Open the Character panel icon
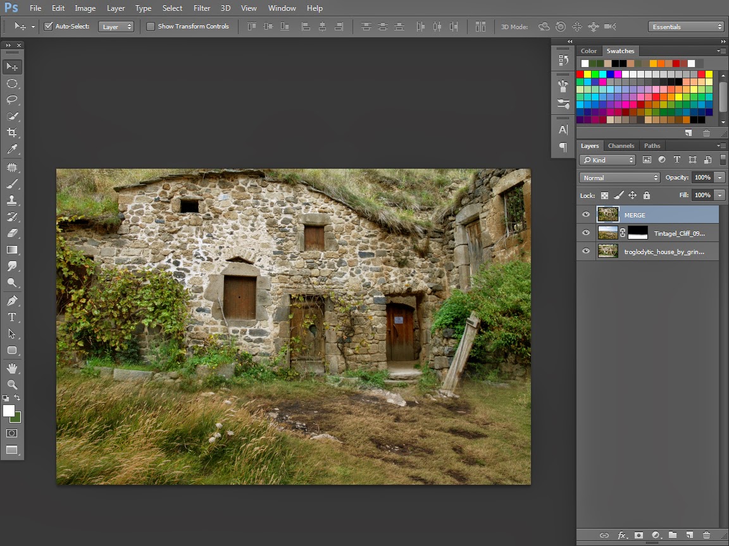The width and height of the screenshot is (729, 546). [563, 130]
